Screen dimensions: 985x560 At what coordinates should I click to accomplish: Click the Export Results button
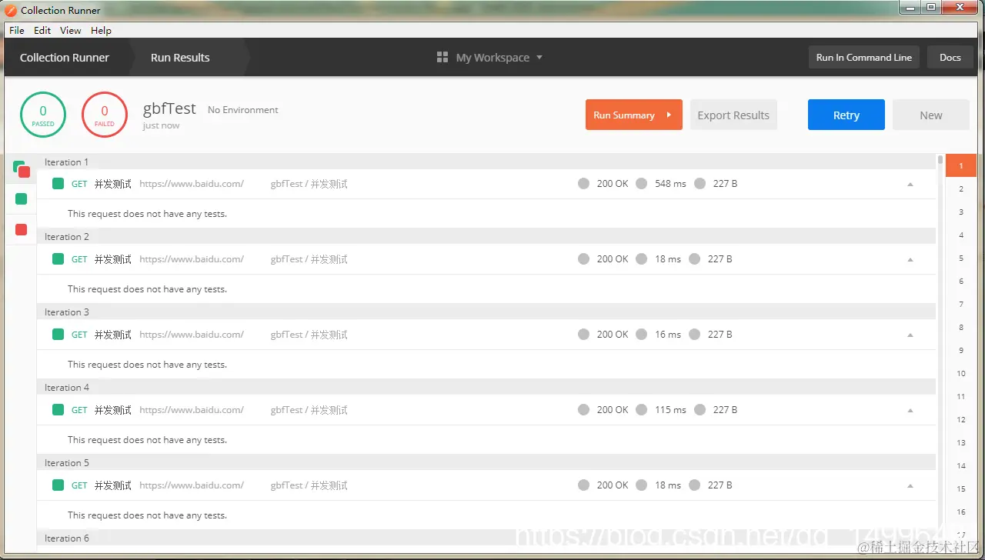(733, 115)
